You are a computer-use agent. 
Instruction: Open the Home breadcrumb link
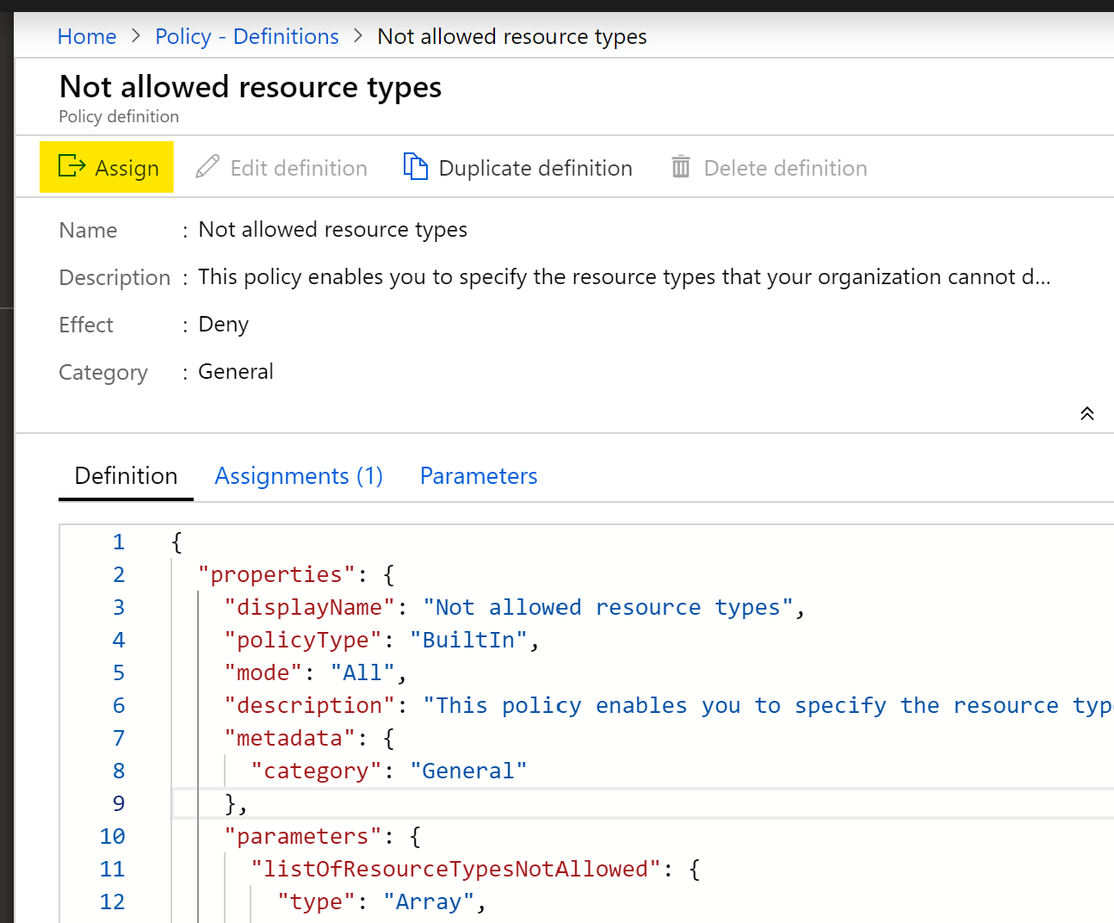coord(87,37)
